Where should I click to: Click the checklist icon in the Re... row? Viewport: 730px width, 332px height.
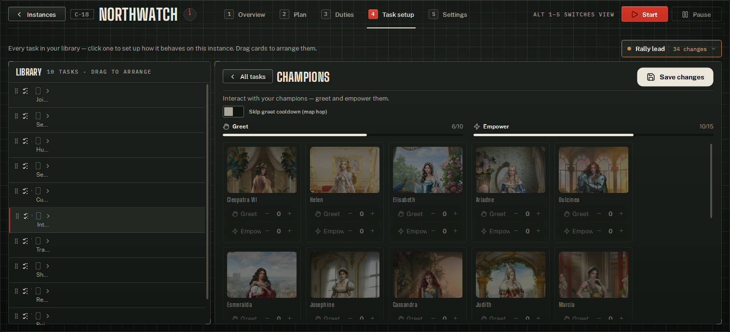pos(25,291)
